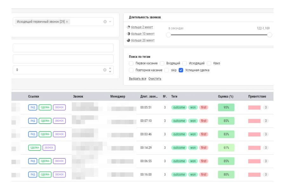283x192 pixels.
Task: Move the right handle of duration slider
Action: (269, 35)
